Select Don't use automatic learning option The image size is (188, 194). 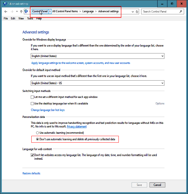pos(37,139)
